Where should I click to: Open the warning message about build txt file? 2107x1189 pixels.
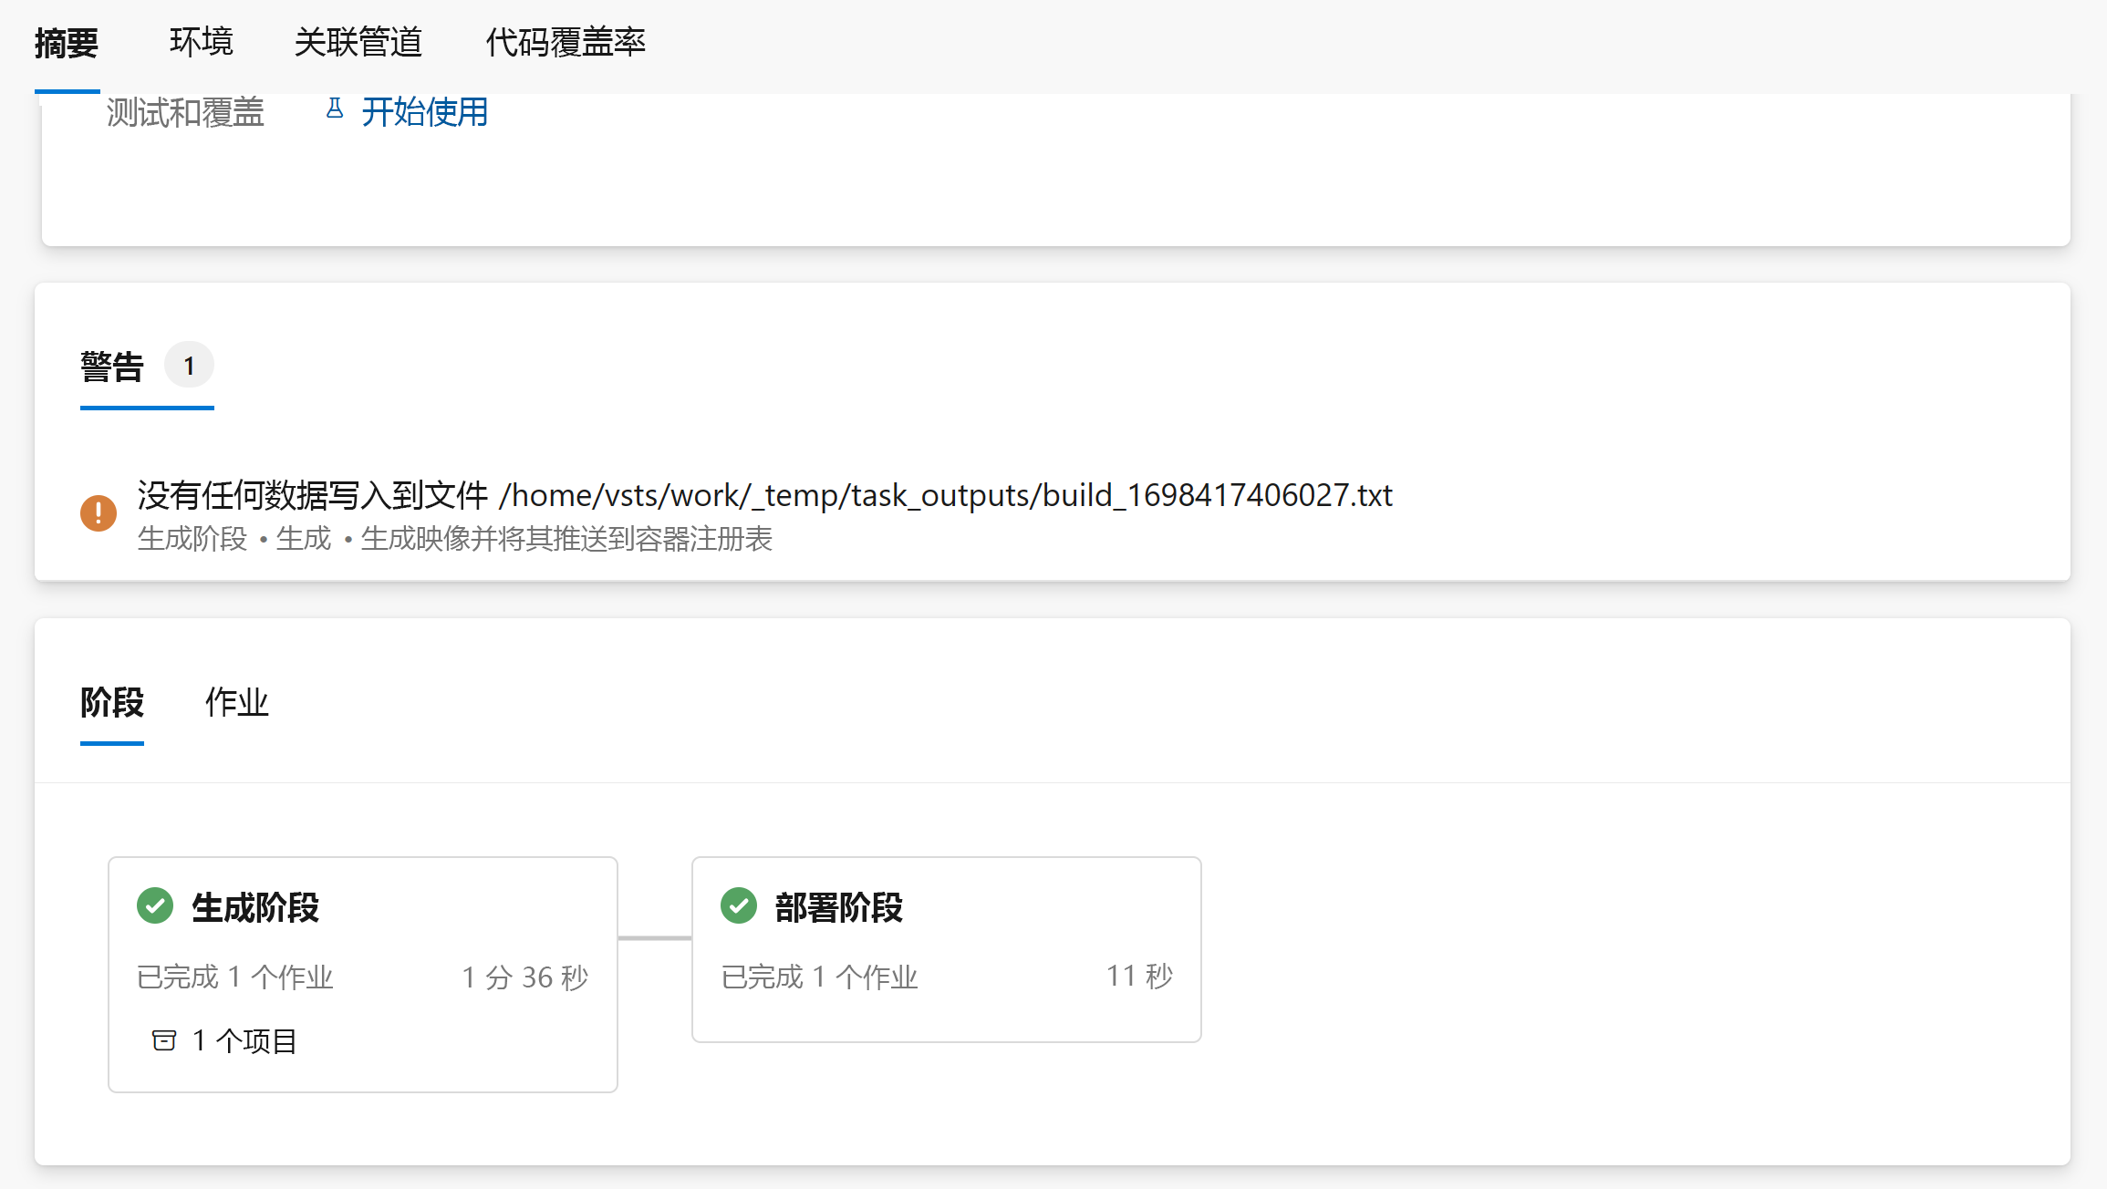(764, 495)
